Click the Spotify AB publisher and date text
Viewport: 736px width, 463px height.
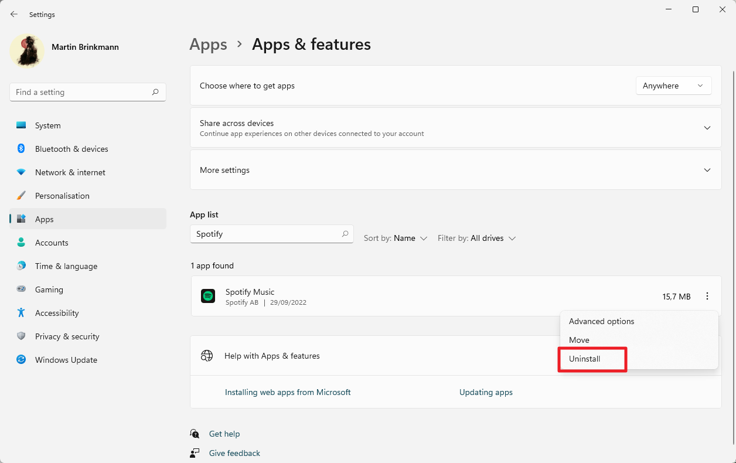(266, 303)
